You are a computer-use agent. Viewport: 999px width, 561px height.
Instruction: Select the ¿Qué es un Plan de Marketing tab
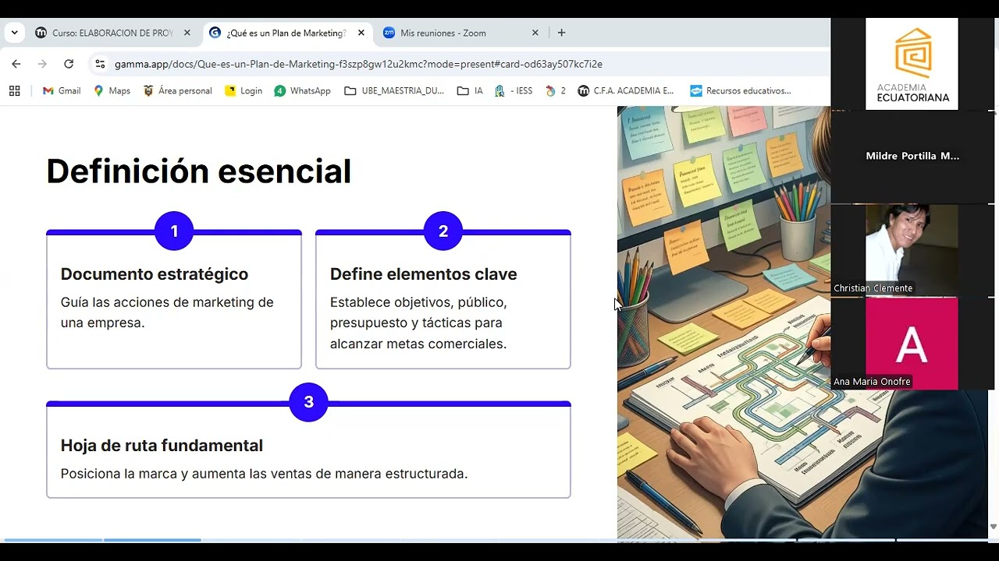(x=286, y=33)
